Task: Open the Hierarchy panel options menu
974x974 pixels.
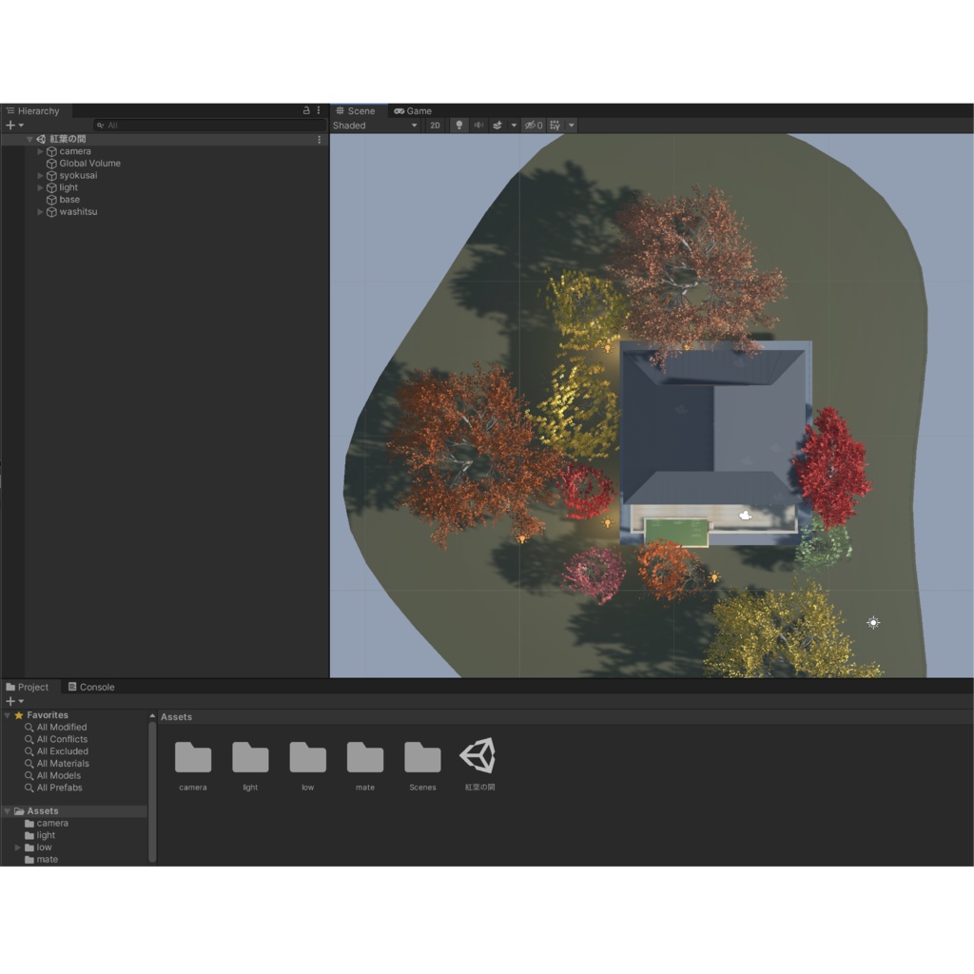Action: pos(319,110)
